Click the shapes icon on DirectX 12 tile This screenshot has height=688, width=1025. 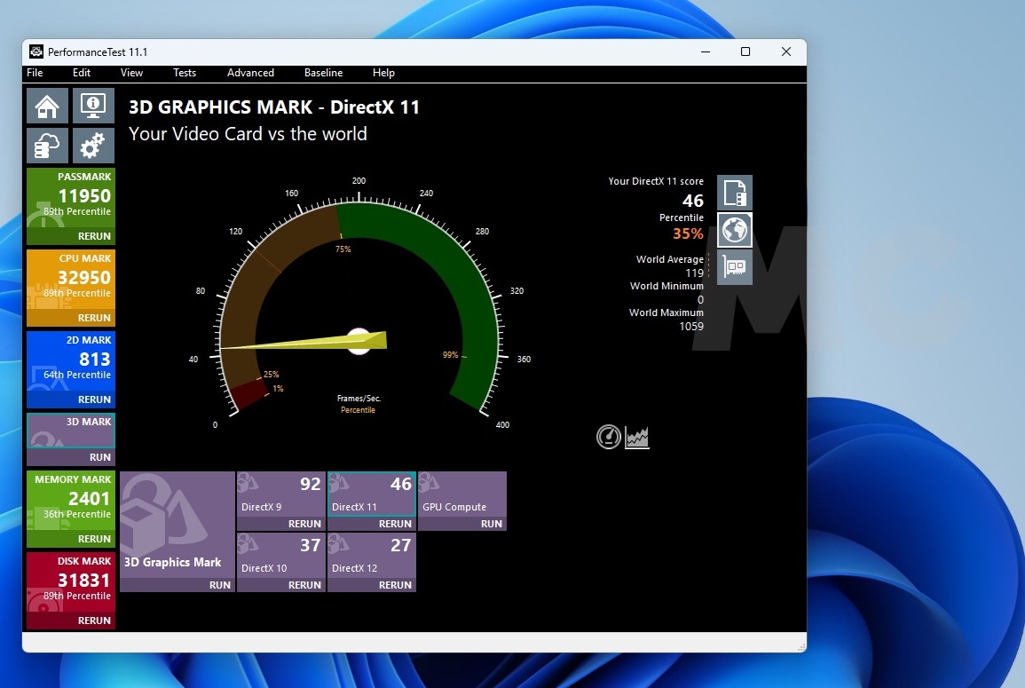coord(339,544)
